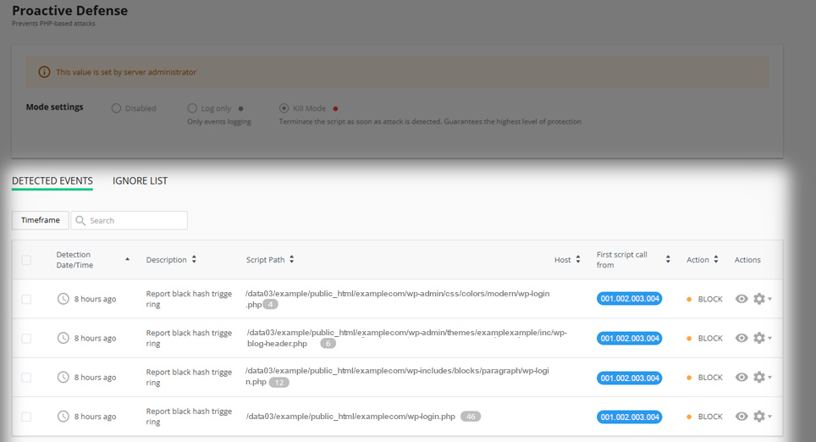View details of wp-admin/css/colors/modern/wp-login.php event (eye icon)
This screenshot has width=816, height=442.
tap(742, 299)
